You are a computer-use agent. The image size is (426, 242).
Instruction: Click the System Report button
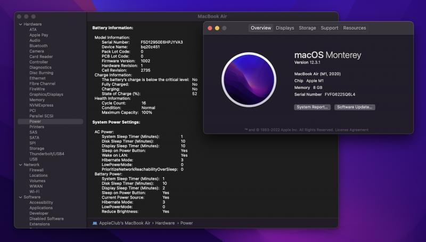pos(312,107)
